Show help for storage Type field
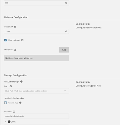 pos(11,86)
